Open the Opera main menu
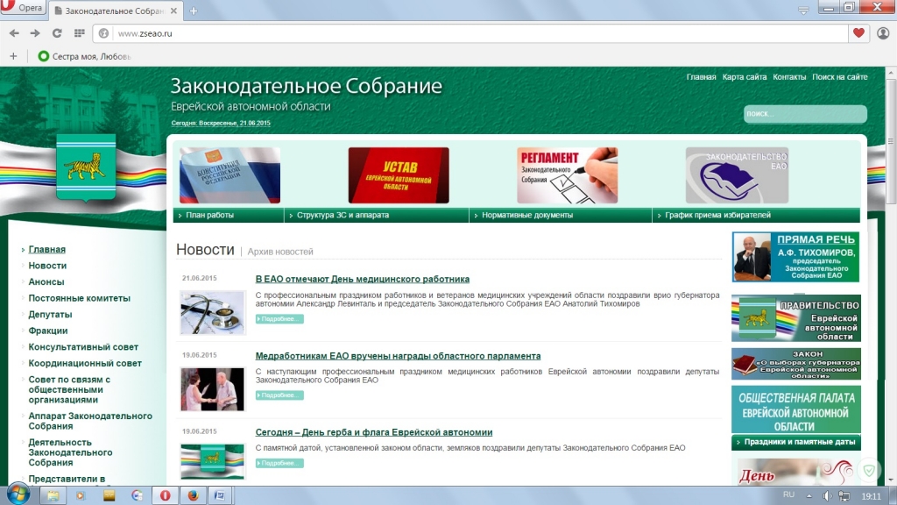The width and height of the screenshot is (897, 505). coord(25,8)
